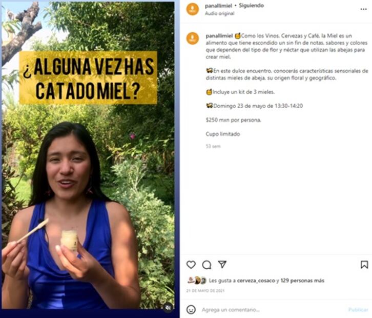This screenshot has height=318, width=372.
Task: Open the '53 sem' timestamp link
Action: (x=213, y=146)
